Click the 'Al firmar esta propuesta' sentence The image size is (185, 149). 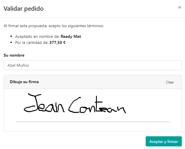pos(53,26)
